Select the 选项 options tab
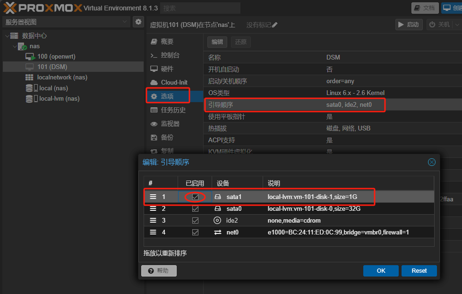Viewport: 462px width, 294px height. click(x=175, y=96)
